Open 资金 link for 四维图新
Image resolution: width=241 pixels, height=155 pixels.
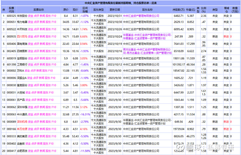(31, 51)
